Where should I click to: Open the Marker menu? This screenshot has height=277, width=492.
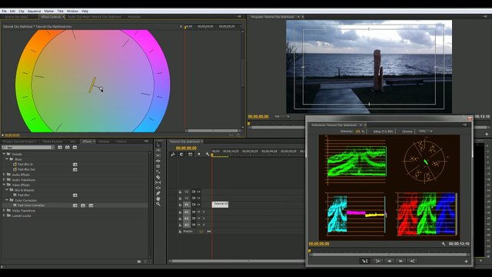[49, 11]
